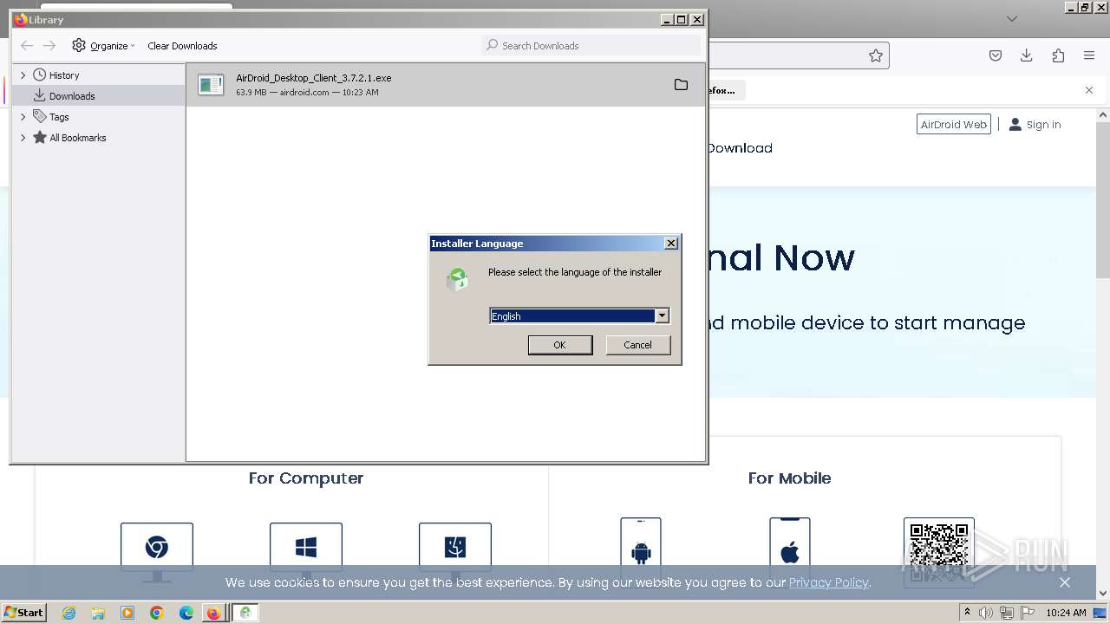Click Clear Downloads in the Library toolbar
1110x624 pixels.
click(182, 46)
